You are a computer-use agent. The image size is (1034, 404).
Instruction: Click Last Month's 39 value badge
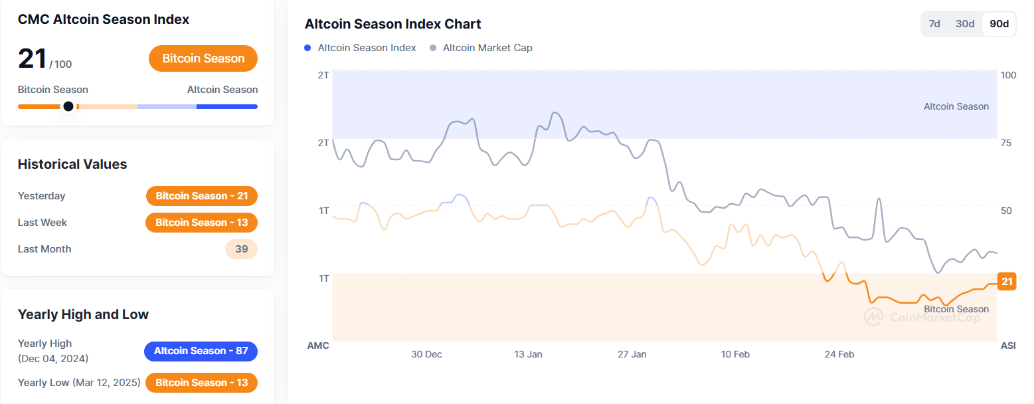tap(241, 249)
